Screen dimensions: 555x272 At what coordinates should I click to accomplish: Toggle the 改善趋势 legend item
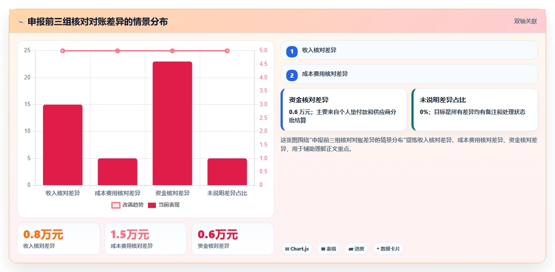[x=127, y=205]
